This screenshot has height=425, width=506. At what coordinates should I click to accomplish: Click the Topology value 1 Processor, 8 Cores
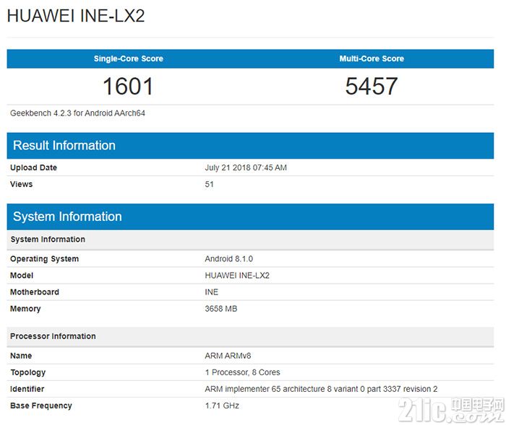(243, 372)
